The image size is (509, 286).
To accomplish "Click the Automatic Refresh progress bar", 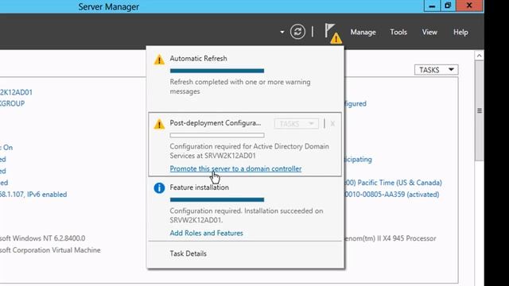I will coord(217,71).
